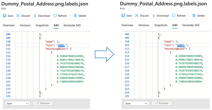This screenshot has width=212, height=110.
Task: Open Generate SAS tab in right panel
Action: click(x=191, y=25)
